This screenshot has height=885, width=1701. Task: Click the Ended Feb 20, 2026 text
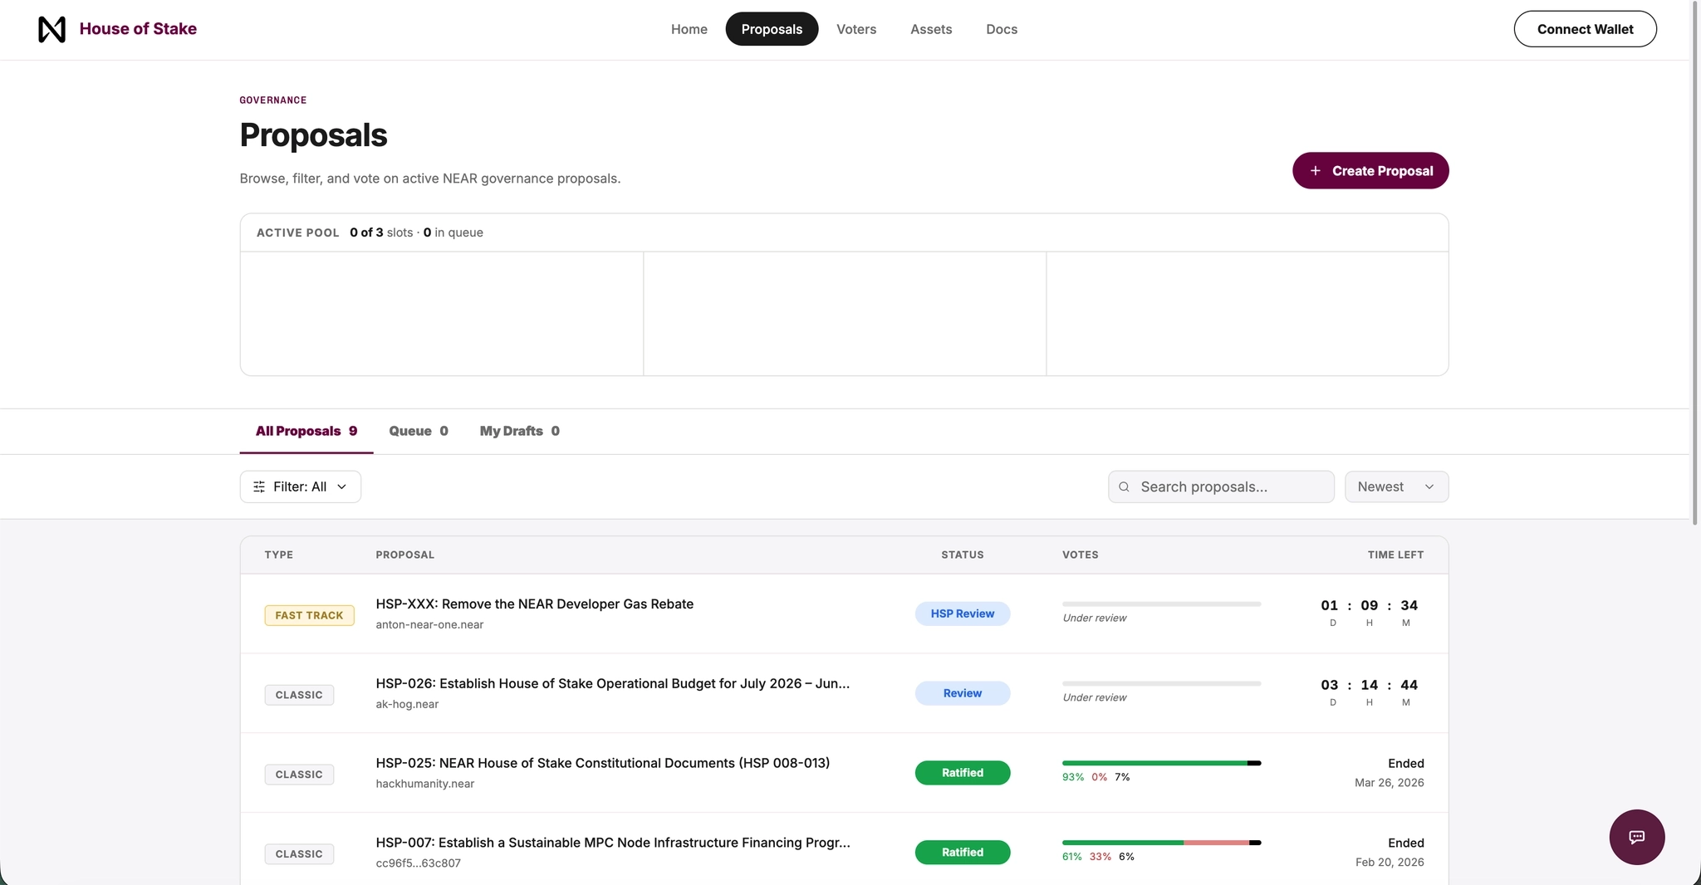pos(1390,853)
